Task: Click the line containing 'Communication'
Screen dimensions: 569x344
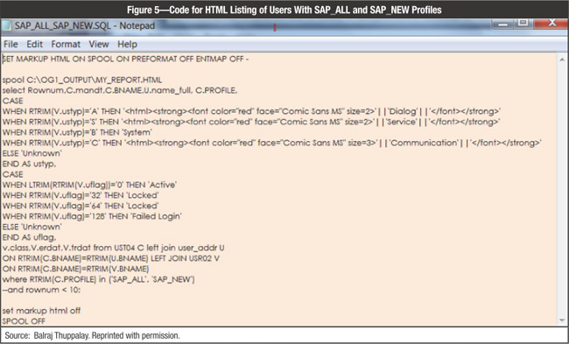Action: pos(271,143)
